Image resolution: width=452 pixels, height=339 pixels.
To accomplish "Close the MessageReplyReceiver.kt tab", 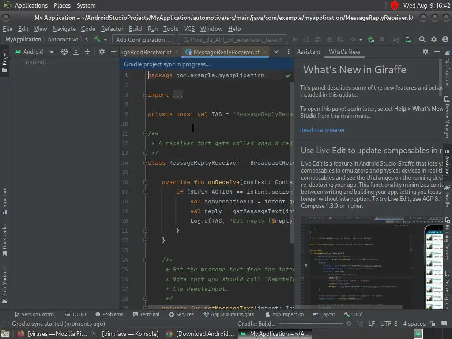I will point(264,52).
